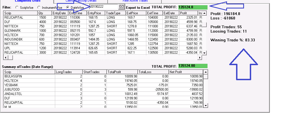Viewport: 283px width, 127px height.
Task: Click the total profit value 10012.49
Action: pos(131,94)
